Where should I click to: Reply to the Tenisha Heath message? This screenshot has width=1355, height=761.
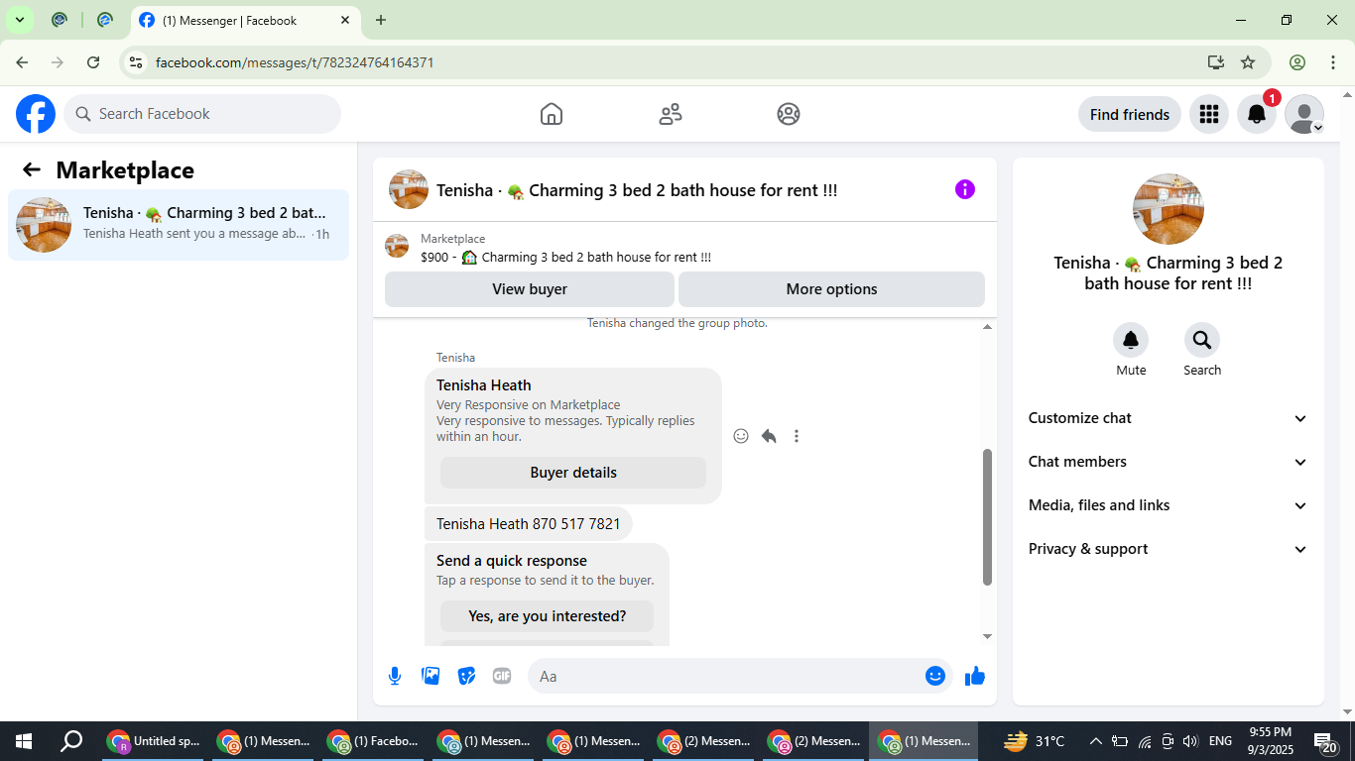769,436
